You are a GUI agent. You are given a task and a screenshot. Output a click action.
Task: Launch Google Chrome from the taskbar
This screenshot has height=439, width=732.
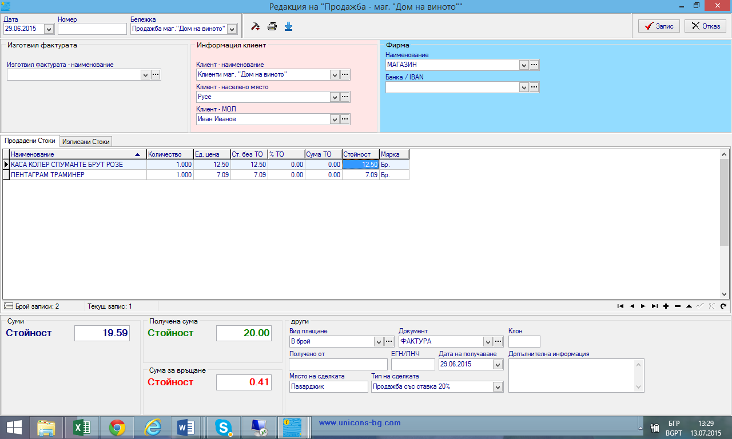pos(117,428)
